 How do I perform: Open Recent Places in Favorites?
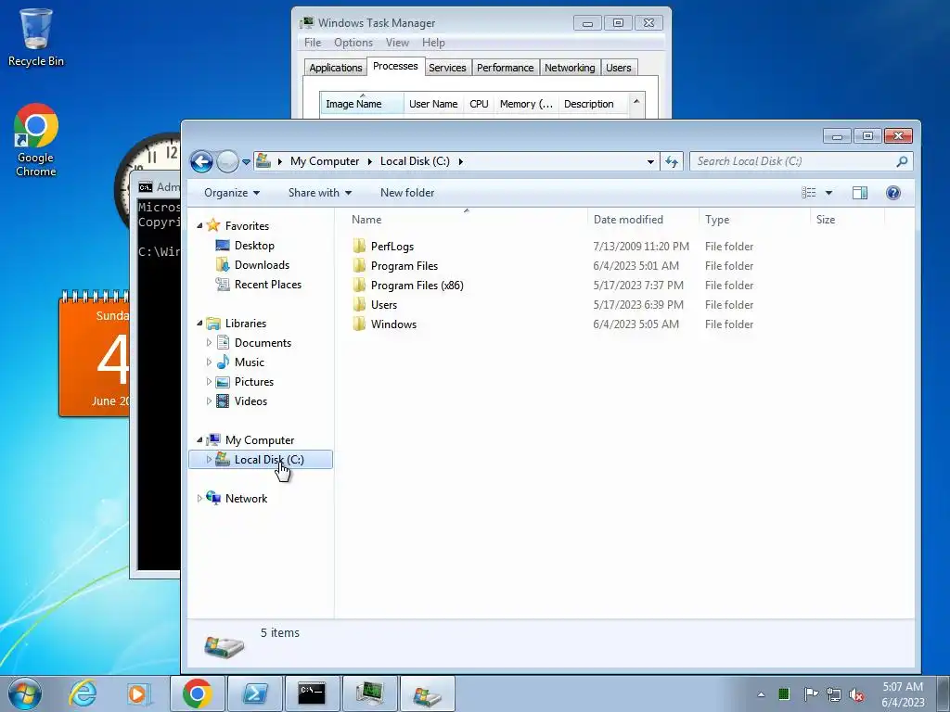point(268,284)
